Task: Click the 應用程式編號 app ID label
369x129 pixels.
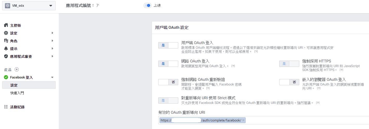Action: tap(80, 5)
